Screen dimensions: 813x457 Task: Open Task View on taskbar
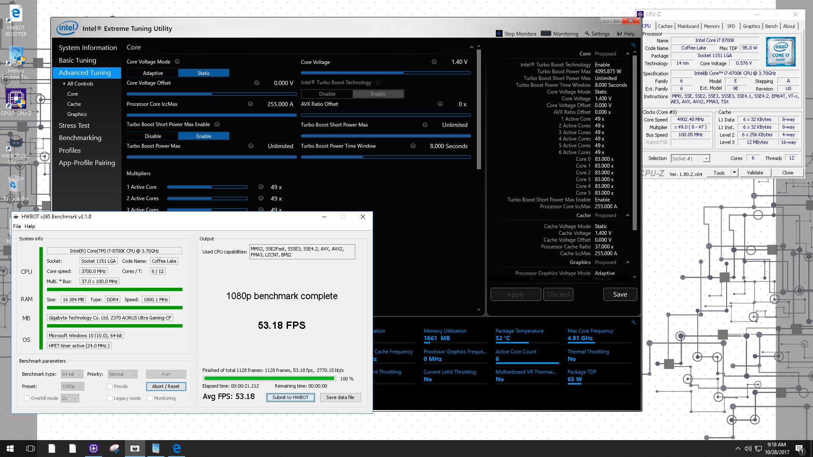click(30, 448)
